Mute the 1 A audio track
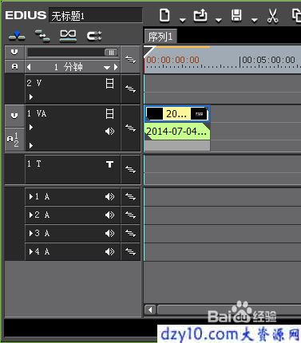The width and height of the screenshot is (301, 343). 109,197
